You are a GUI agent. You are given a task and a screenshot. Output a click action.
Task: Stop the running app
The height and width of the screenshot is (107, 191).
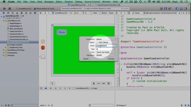(x=10, y=9)
